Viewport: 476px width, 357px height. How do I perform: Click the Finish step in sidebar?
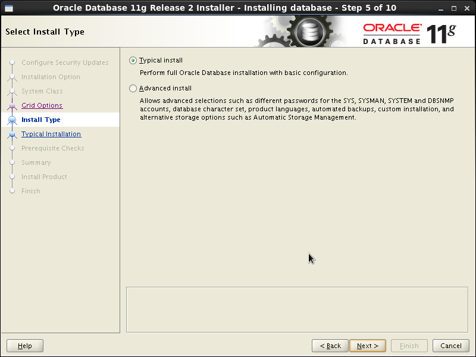coord(31,191)
